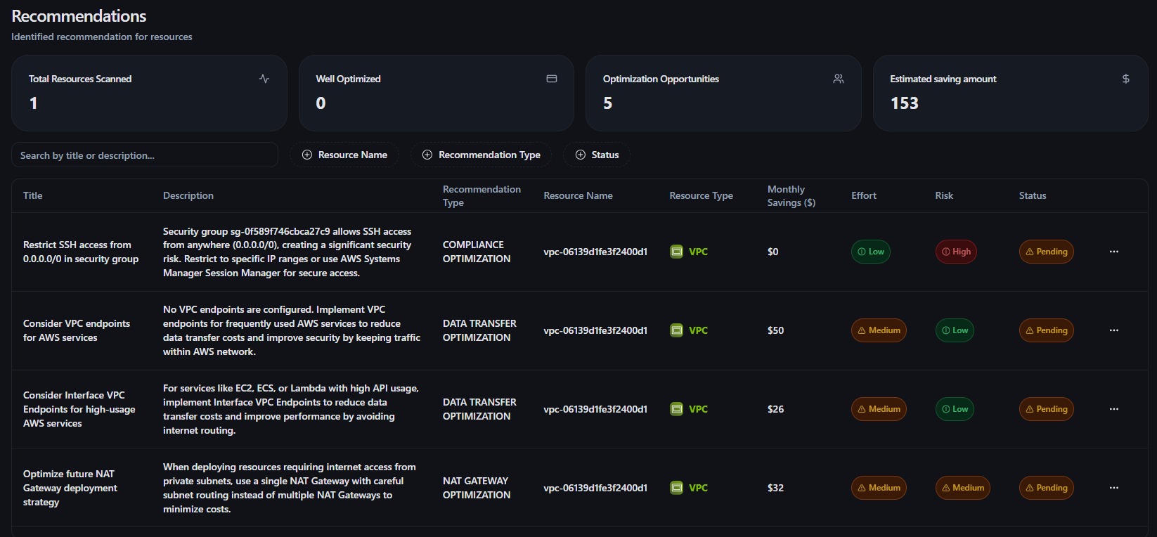
Task: Click the Effort column header
Action: (864, 195)
